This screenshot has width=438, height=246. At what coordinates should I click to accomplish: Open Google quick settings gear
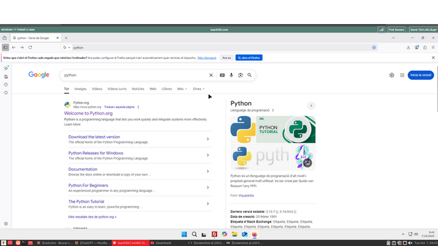click(392, 75)
